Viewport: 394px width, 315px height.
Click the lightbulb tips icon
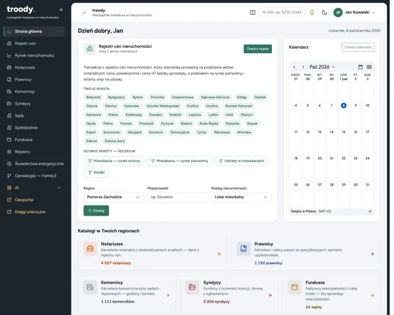pyautogui.click(x=312, y=12)
